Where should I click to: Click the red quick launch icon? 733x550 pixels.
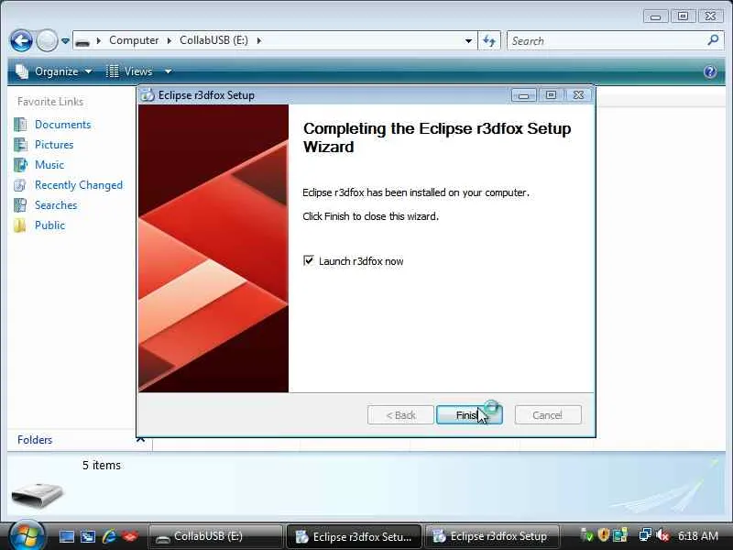click(130, 536)
